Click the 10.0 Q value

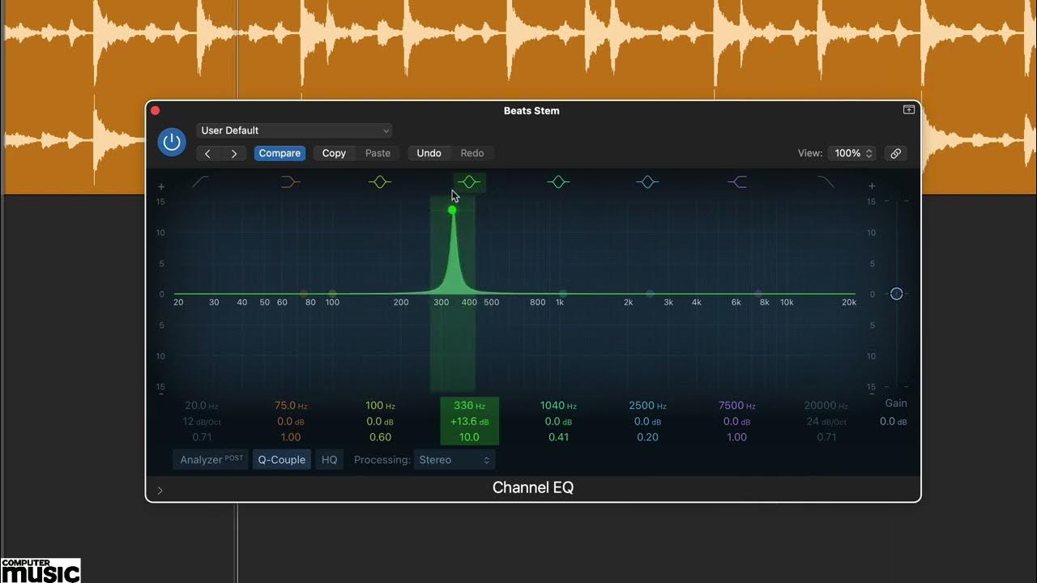pos(469,437)
